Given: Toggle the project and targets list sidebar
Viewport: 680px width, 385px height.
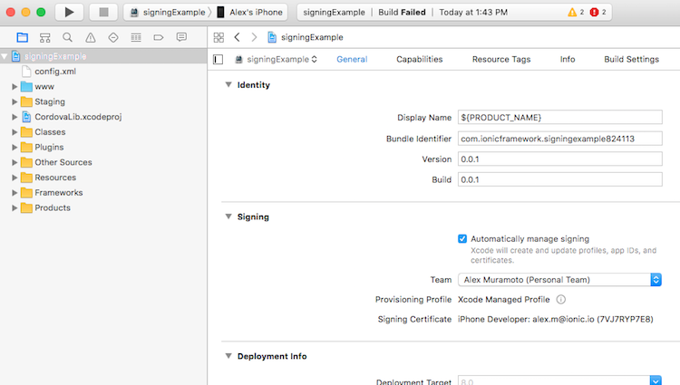Looking at the screenshot, I should point(218,60).
